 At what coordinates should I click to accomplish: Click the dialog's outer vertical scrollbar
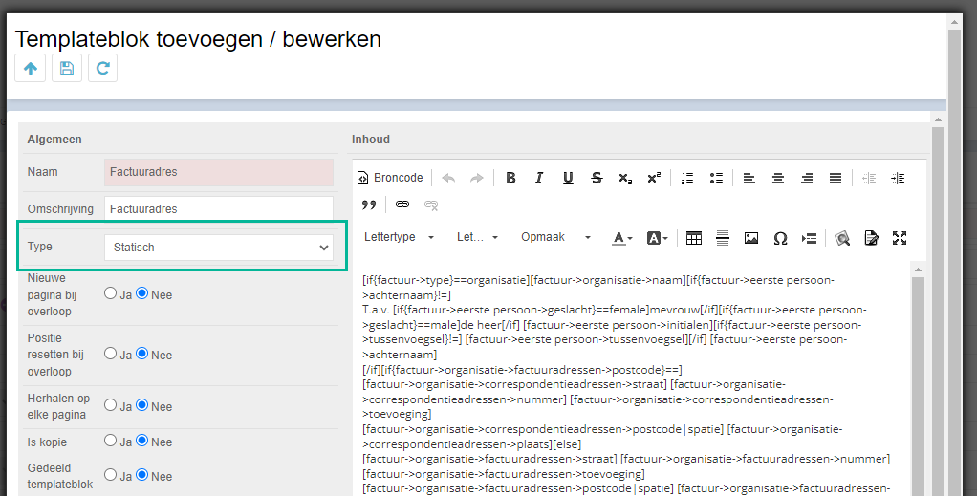pyautogui.click(x=954, y=255)
